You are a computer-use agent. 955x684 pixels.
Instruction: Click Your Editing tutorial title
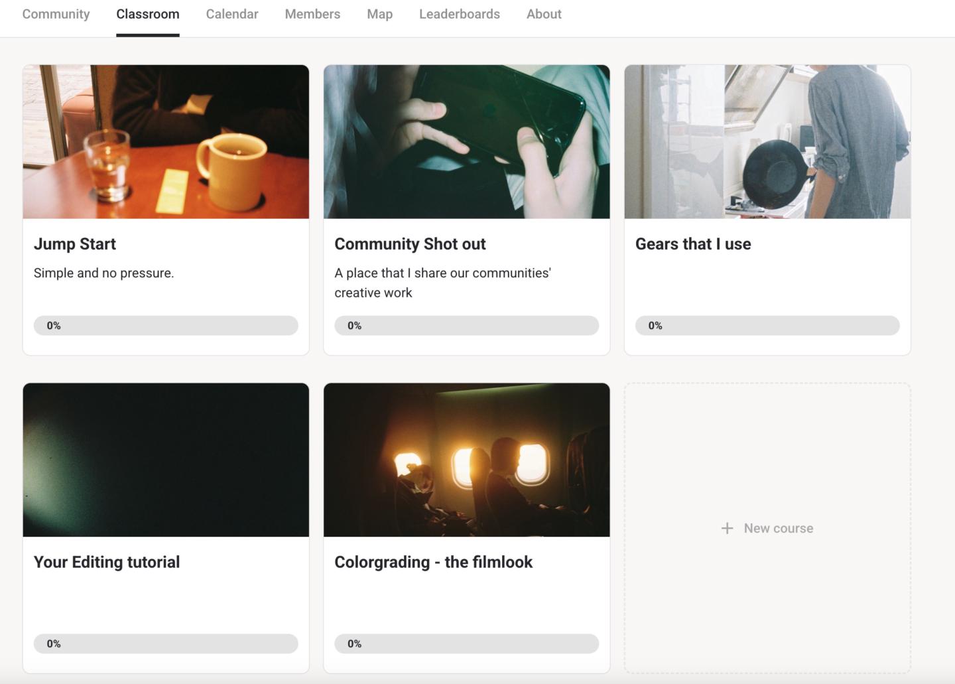tap(107, 562)
